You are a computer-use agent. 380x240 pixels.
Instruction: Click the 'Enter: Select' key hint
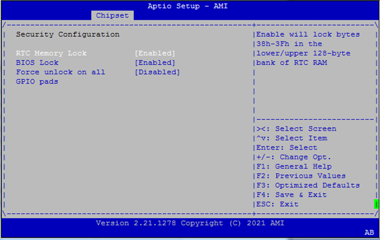pos(287,148)
